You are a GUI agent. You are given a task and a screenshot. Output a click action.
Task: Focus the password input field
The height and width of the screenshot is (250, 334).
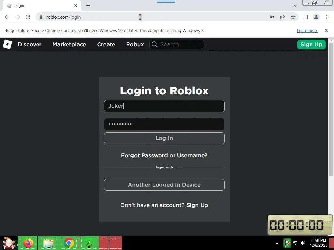pos(164,124)
